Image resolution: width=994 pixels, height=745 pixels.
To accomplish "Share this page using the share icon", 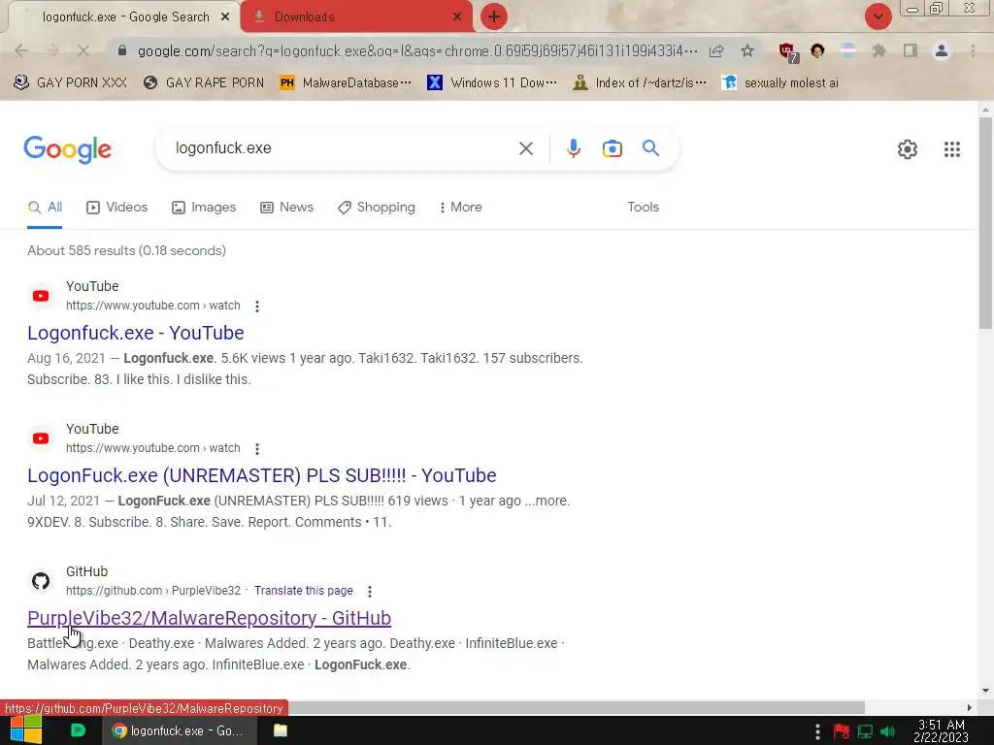I will [x=716, y=50].
